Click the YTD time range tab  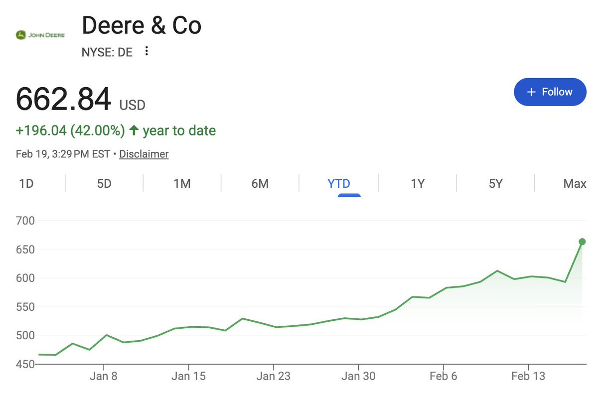point(338,184)
